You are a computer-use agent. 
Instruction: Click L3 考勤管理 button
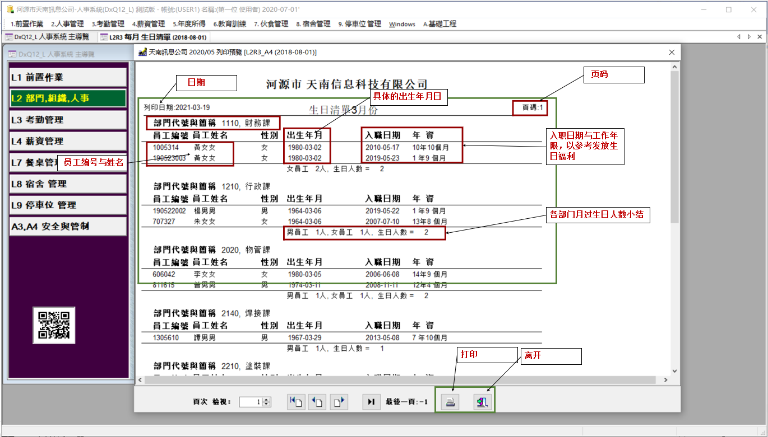[68, 120]
